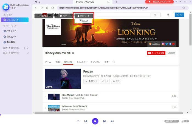Screen dimensions: 192x127
Task: Add a created playlist with plus icon
Action: (24, 48)
